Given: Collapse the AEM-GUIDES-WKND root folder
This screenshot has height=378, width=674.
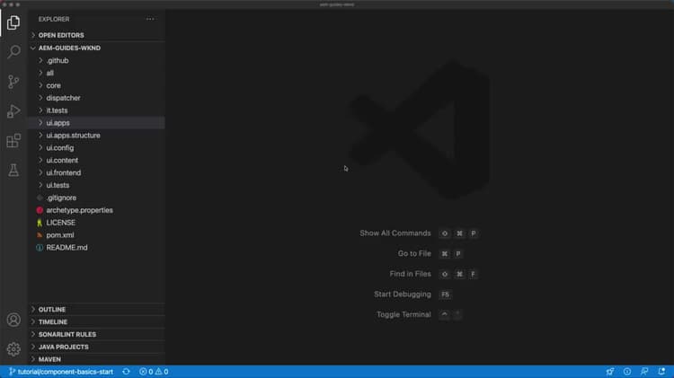Looking at the screenshot, I should coord(96,48).
